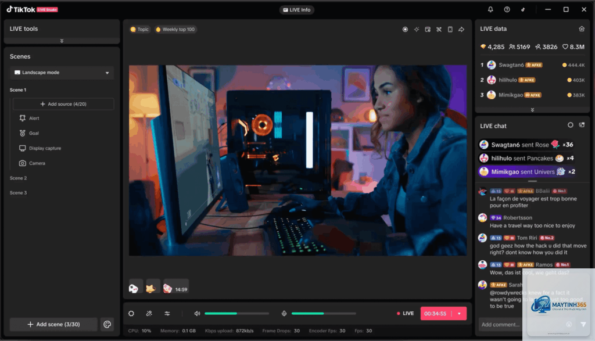This screenshot has width=595, height=341.
Task: Click the CPU 10% status entry
Action: pyautogui.click(x=139, y=331)
